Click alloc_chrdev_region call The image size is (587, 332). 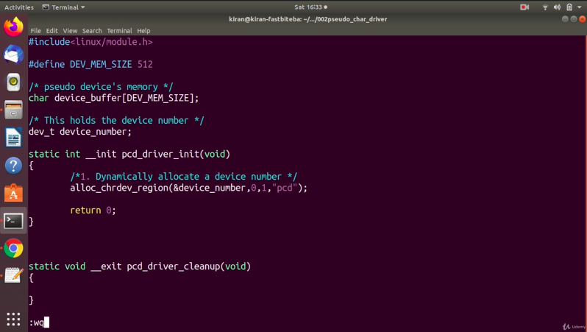tap(188, 188)
